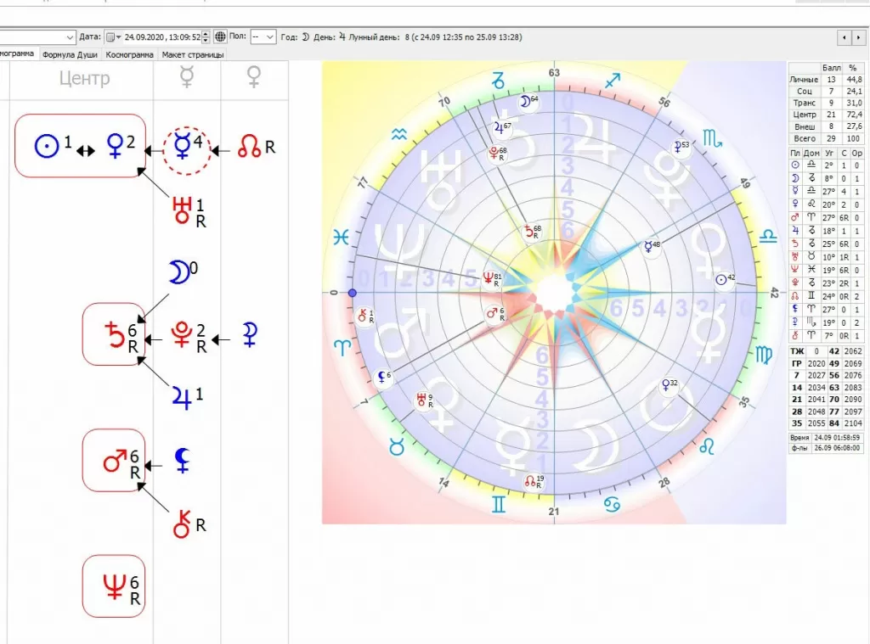
Task: Click the date-time spinner arrows
Action: point(206,36)
